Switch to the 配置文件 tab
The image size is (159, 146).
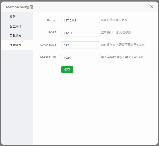(15, 26)
